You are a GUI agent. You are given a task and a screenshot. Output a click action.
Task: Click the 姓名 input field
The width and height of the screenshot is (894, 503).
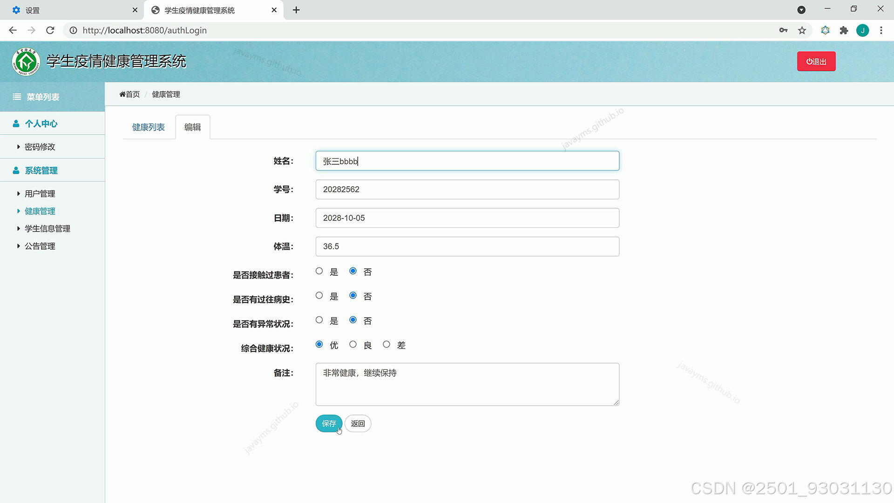[x=467, y=161]
